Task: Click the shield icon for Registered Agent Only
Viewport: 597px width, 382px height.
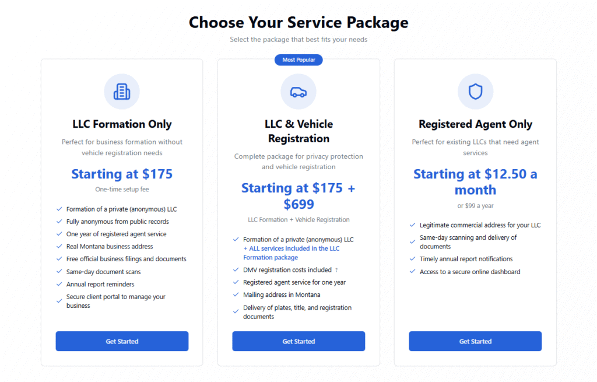Action: pos(475,92)
